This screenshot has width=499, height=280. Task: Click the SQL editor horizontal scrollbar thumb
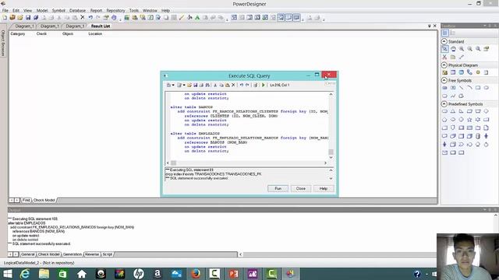click(x=173, y=163)
